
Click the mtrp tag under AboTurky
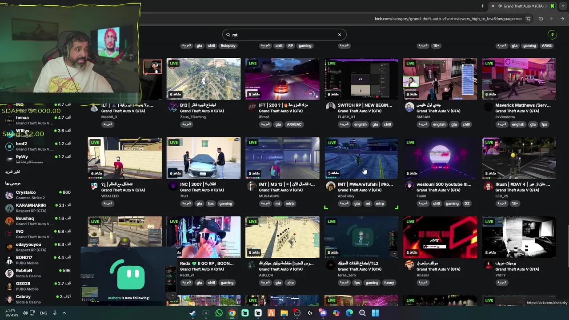[380, 204]
